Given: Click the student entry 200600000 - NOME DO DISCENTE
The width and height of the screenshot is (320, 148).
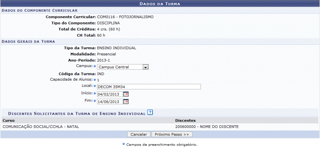Looking at the screenshot, I should (207, 126).
